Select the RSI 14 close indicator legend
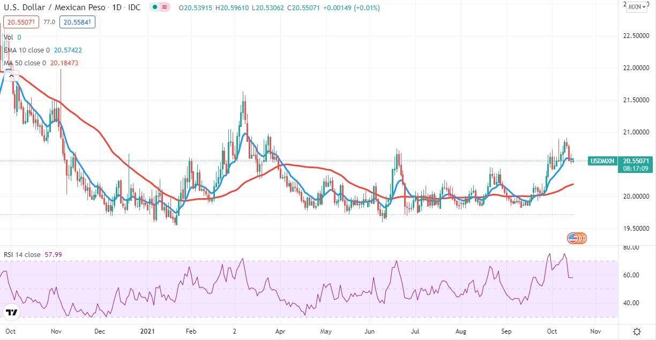 click(22, 255)
